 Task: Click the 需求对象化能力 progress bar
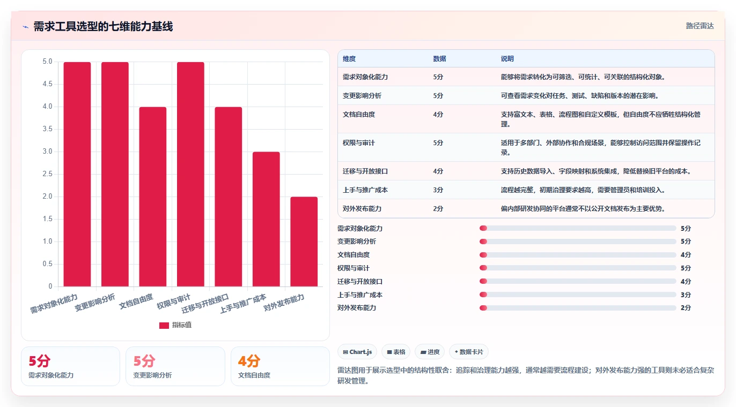[578, 228]
